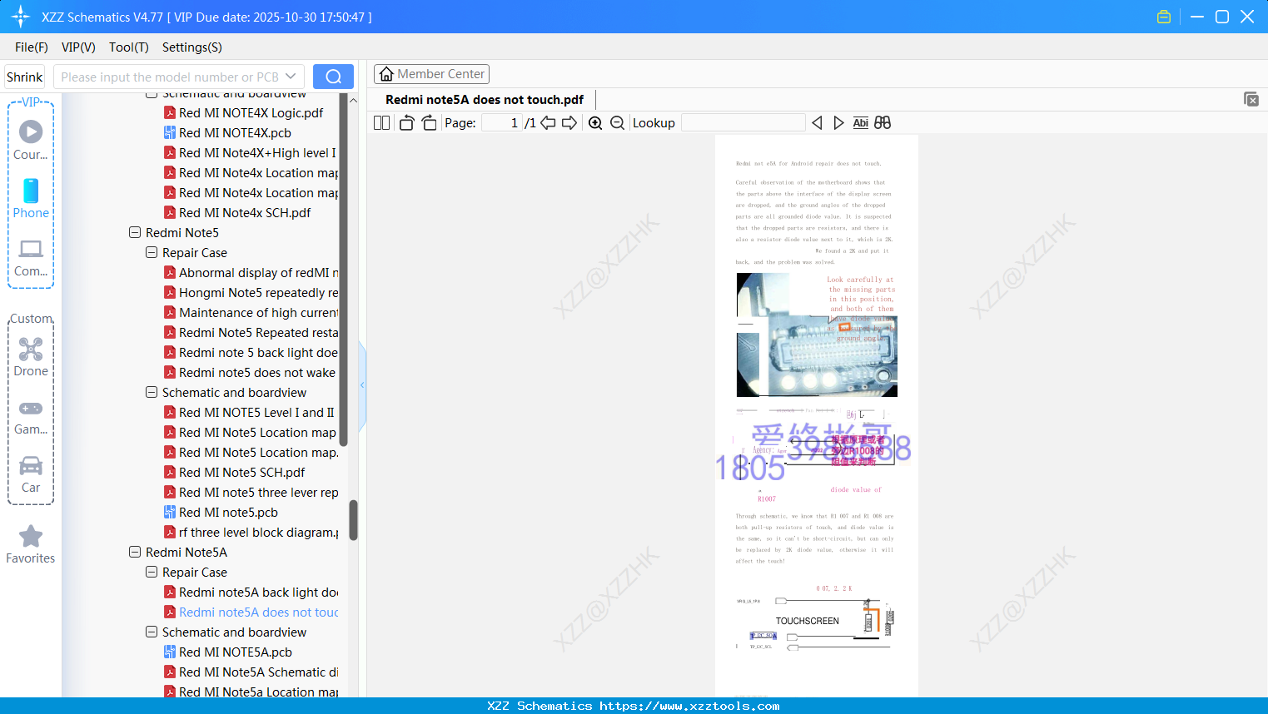Collapse the Redmi Note5A tree node
1268x714 pixels.
point(135,553)
